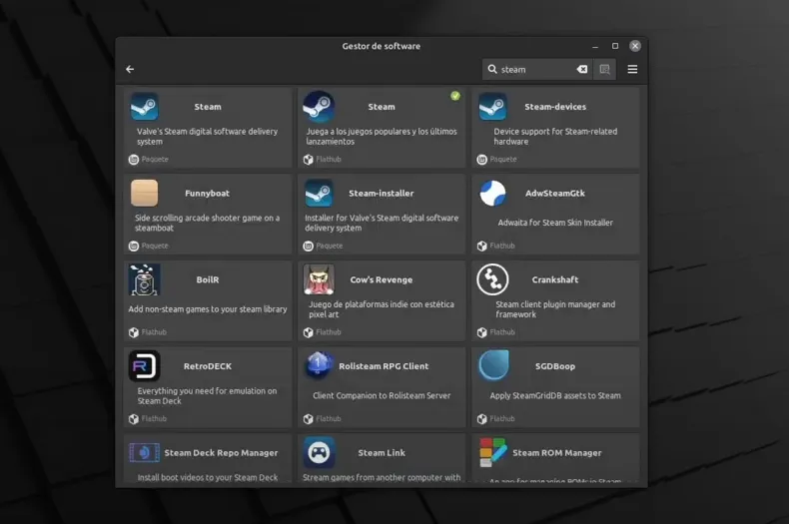789x524 pixels.
Task: Click "Steam client plugin manager and framework"
Action: pyautogui.click(x=555, y=309)
